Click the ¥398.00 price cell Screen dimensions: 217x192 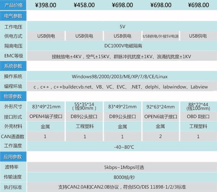coord(46,5)
